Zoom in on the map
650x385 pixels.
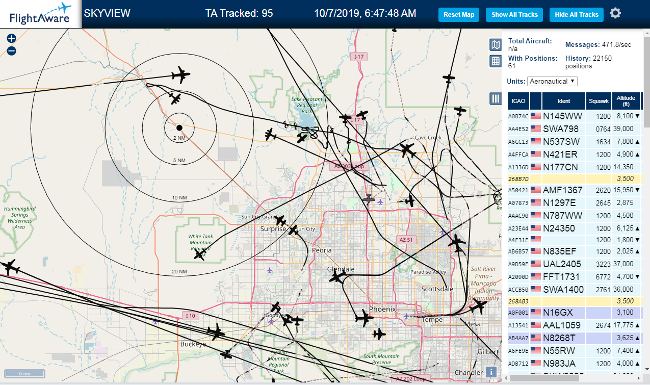[11, 38]
